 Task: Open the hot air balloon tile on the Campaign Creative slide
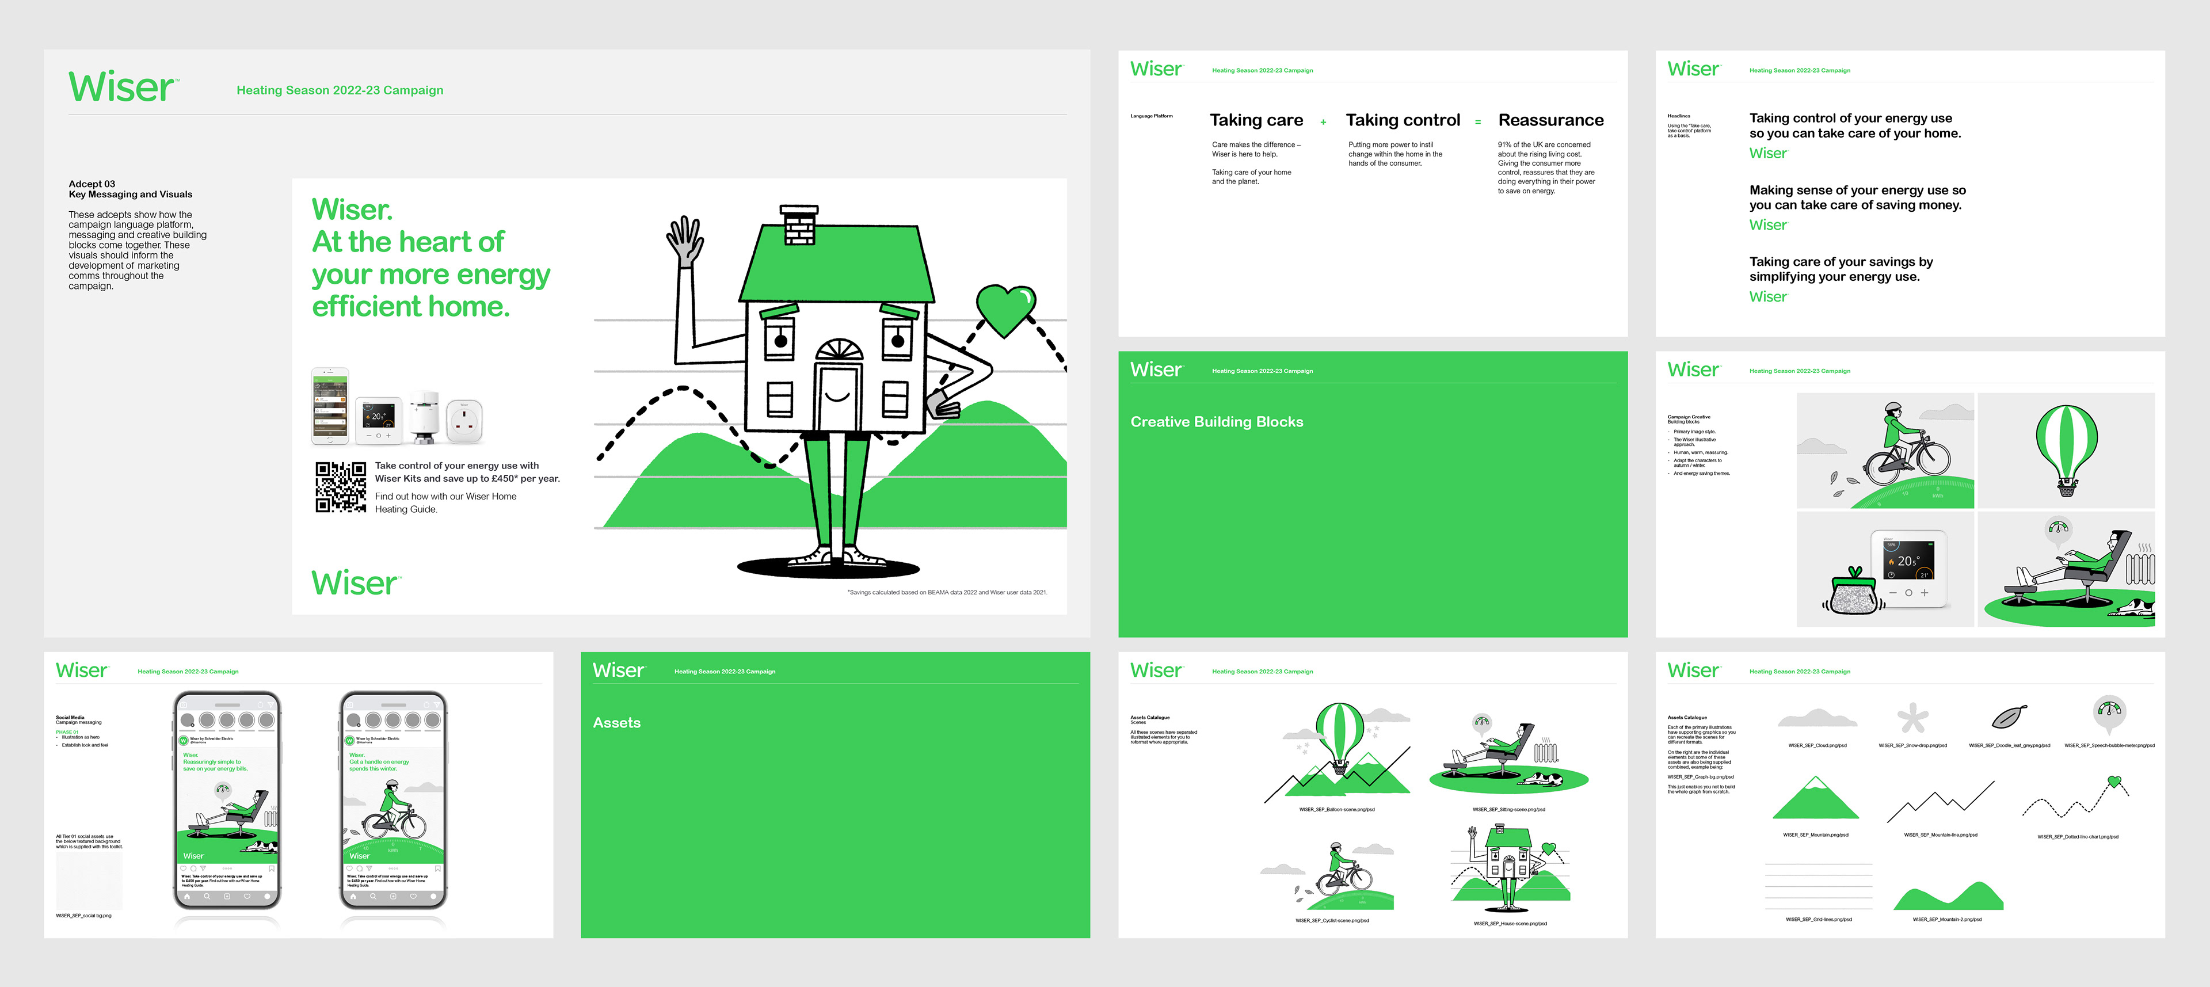2066,451
